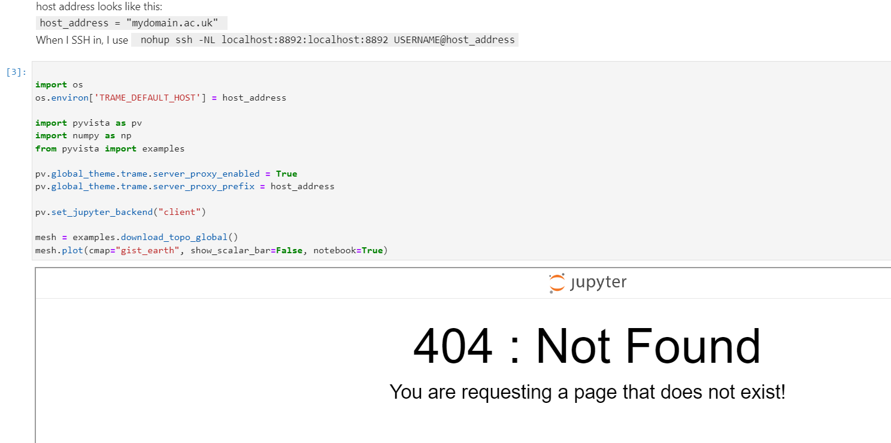This screenshot has width=891, height=443.
Task: Click the mesh.plot method name
Action: [72, 250]
